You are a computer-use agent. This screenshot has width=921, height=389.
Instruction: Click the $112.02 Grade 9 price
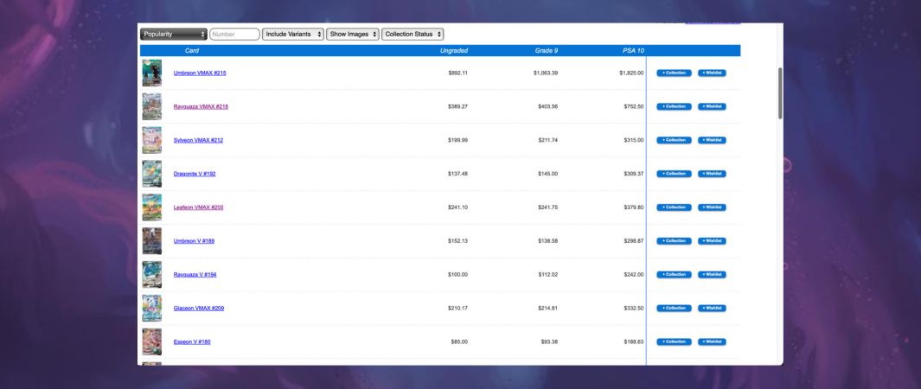tap(548, 275)
